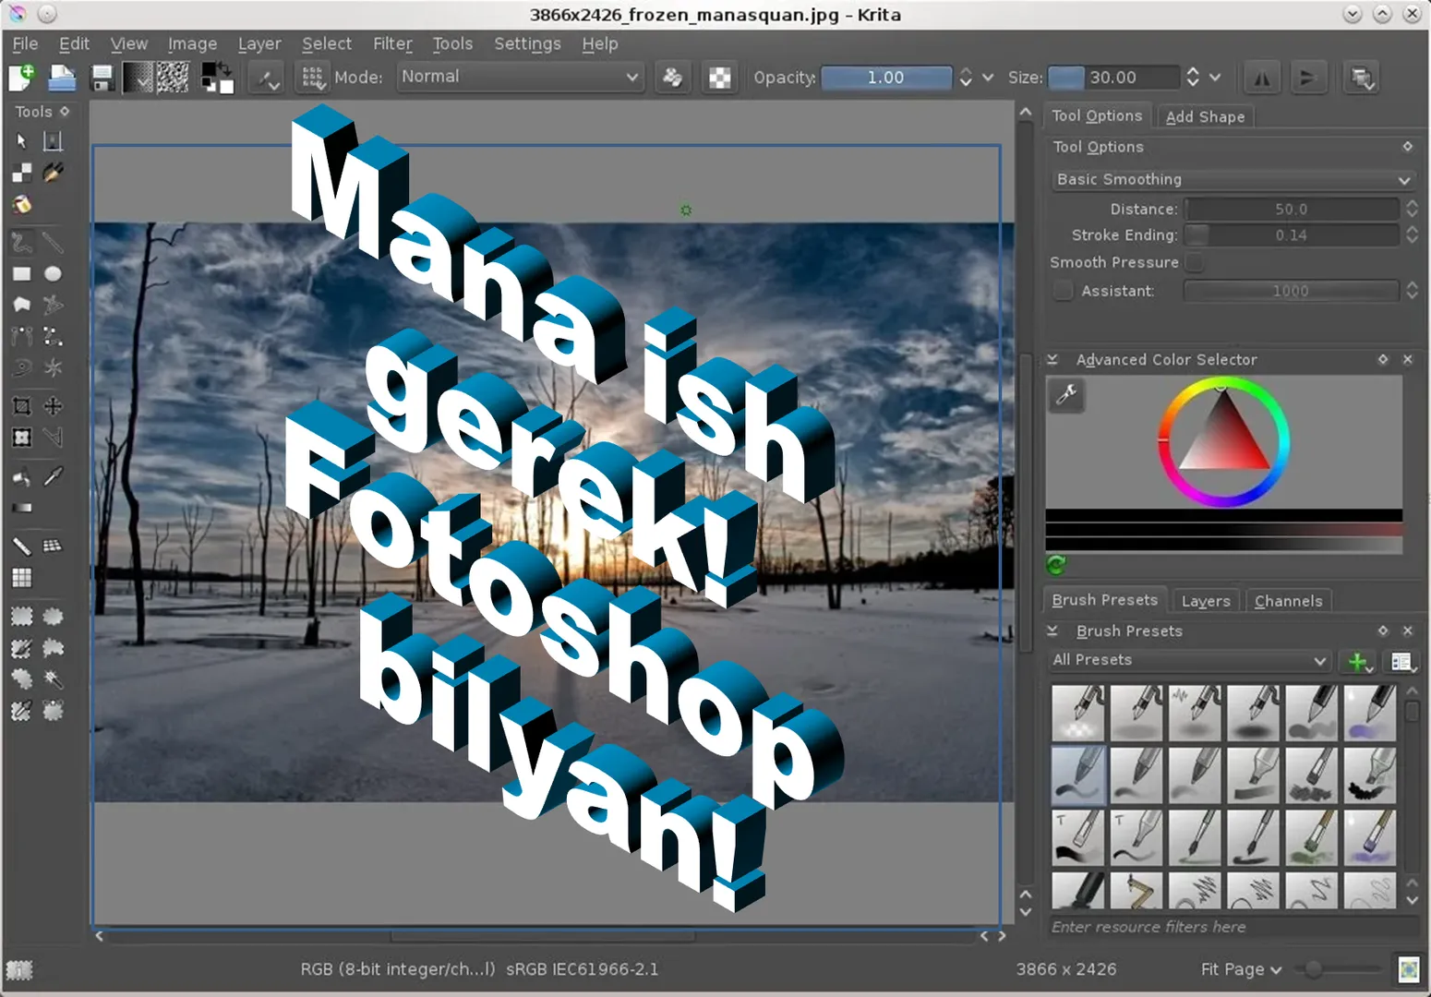1431x997 pixels.
Task: Select the Elliptical selection tool
Action: tap(53, 616)
